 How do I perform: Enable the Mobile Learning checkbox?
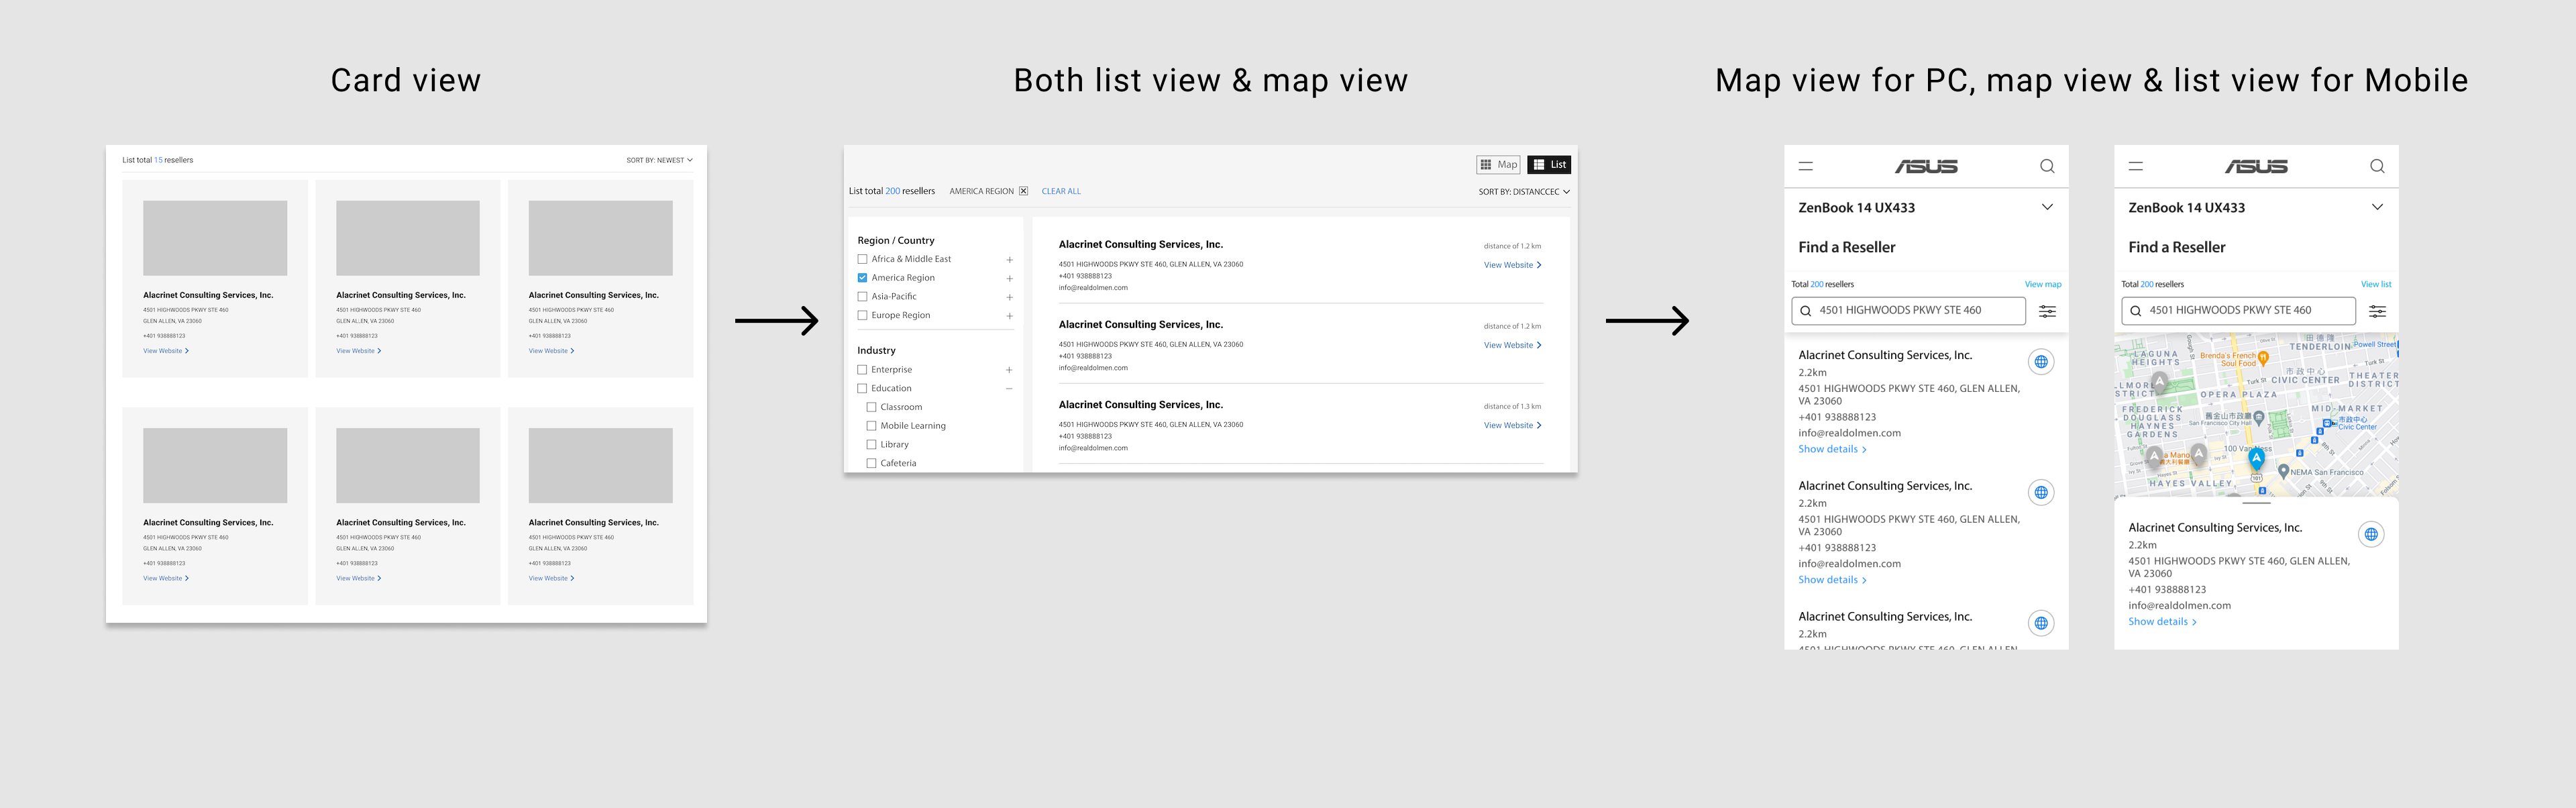pos(871,426)
